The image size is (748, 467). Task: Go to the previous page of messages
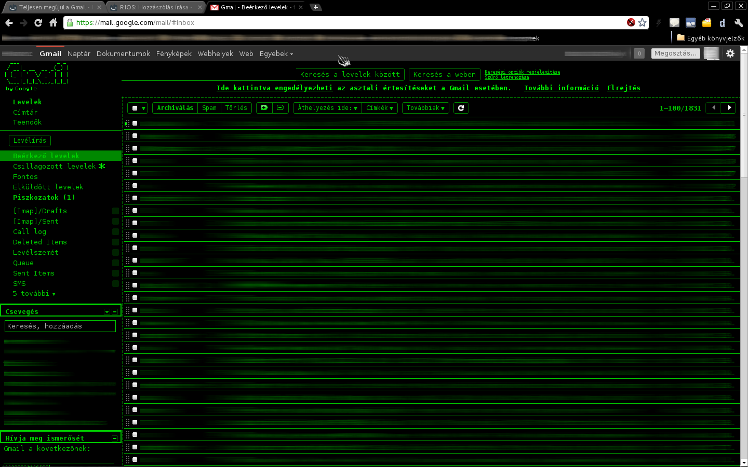(714, 108)
